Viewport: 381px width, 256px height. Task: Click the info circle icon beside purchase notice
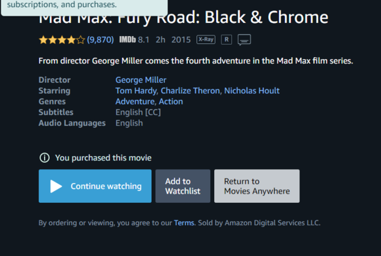pos(45,158)
